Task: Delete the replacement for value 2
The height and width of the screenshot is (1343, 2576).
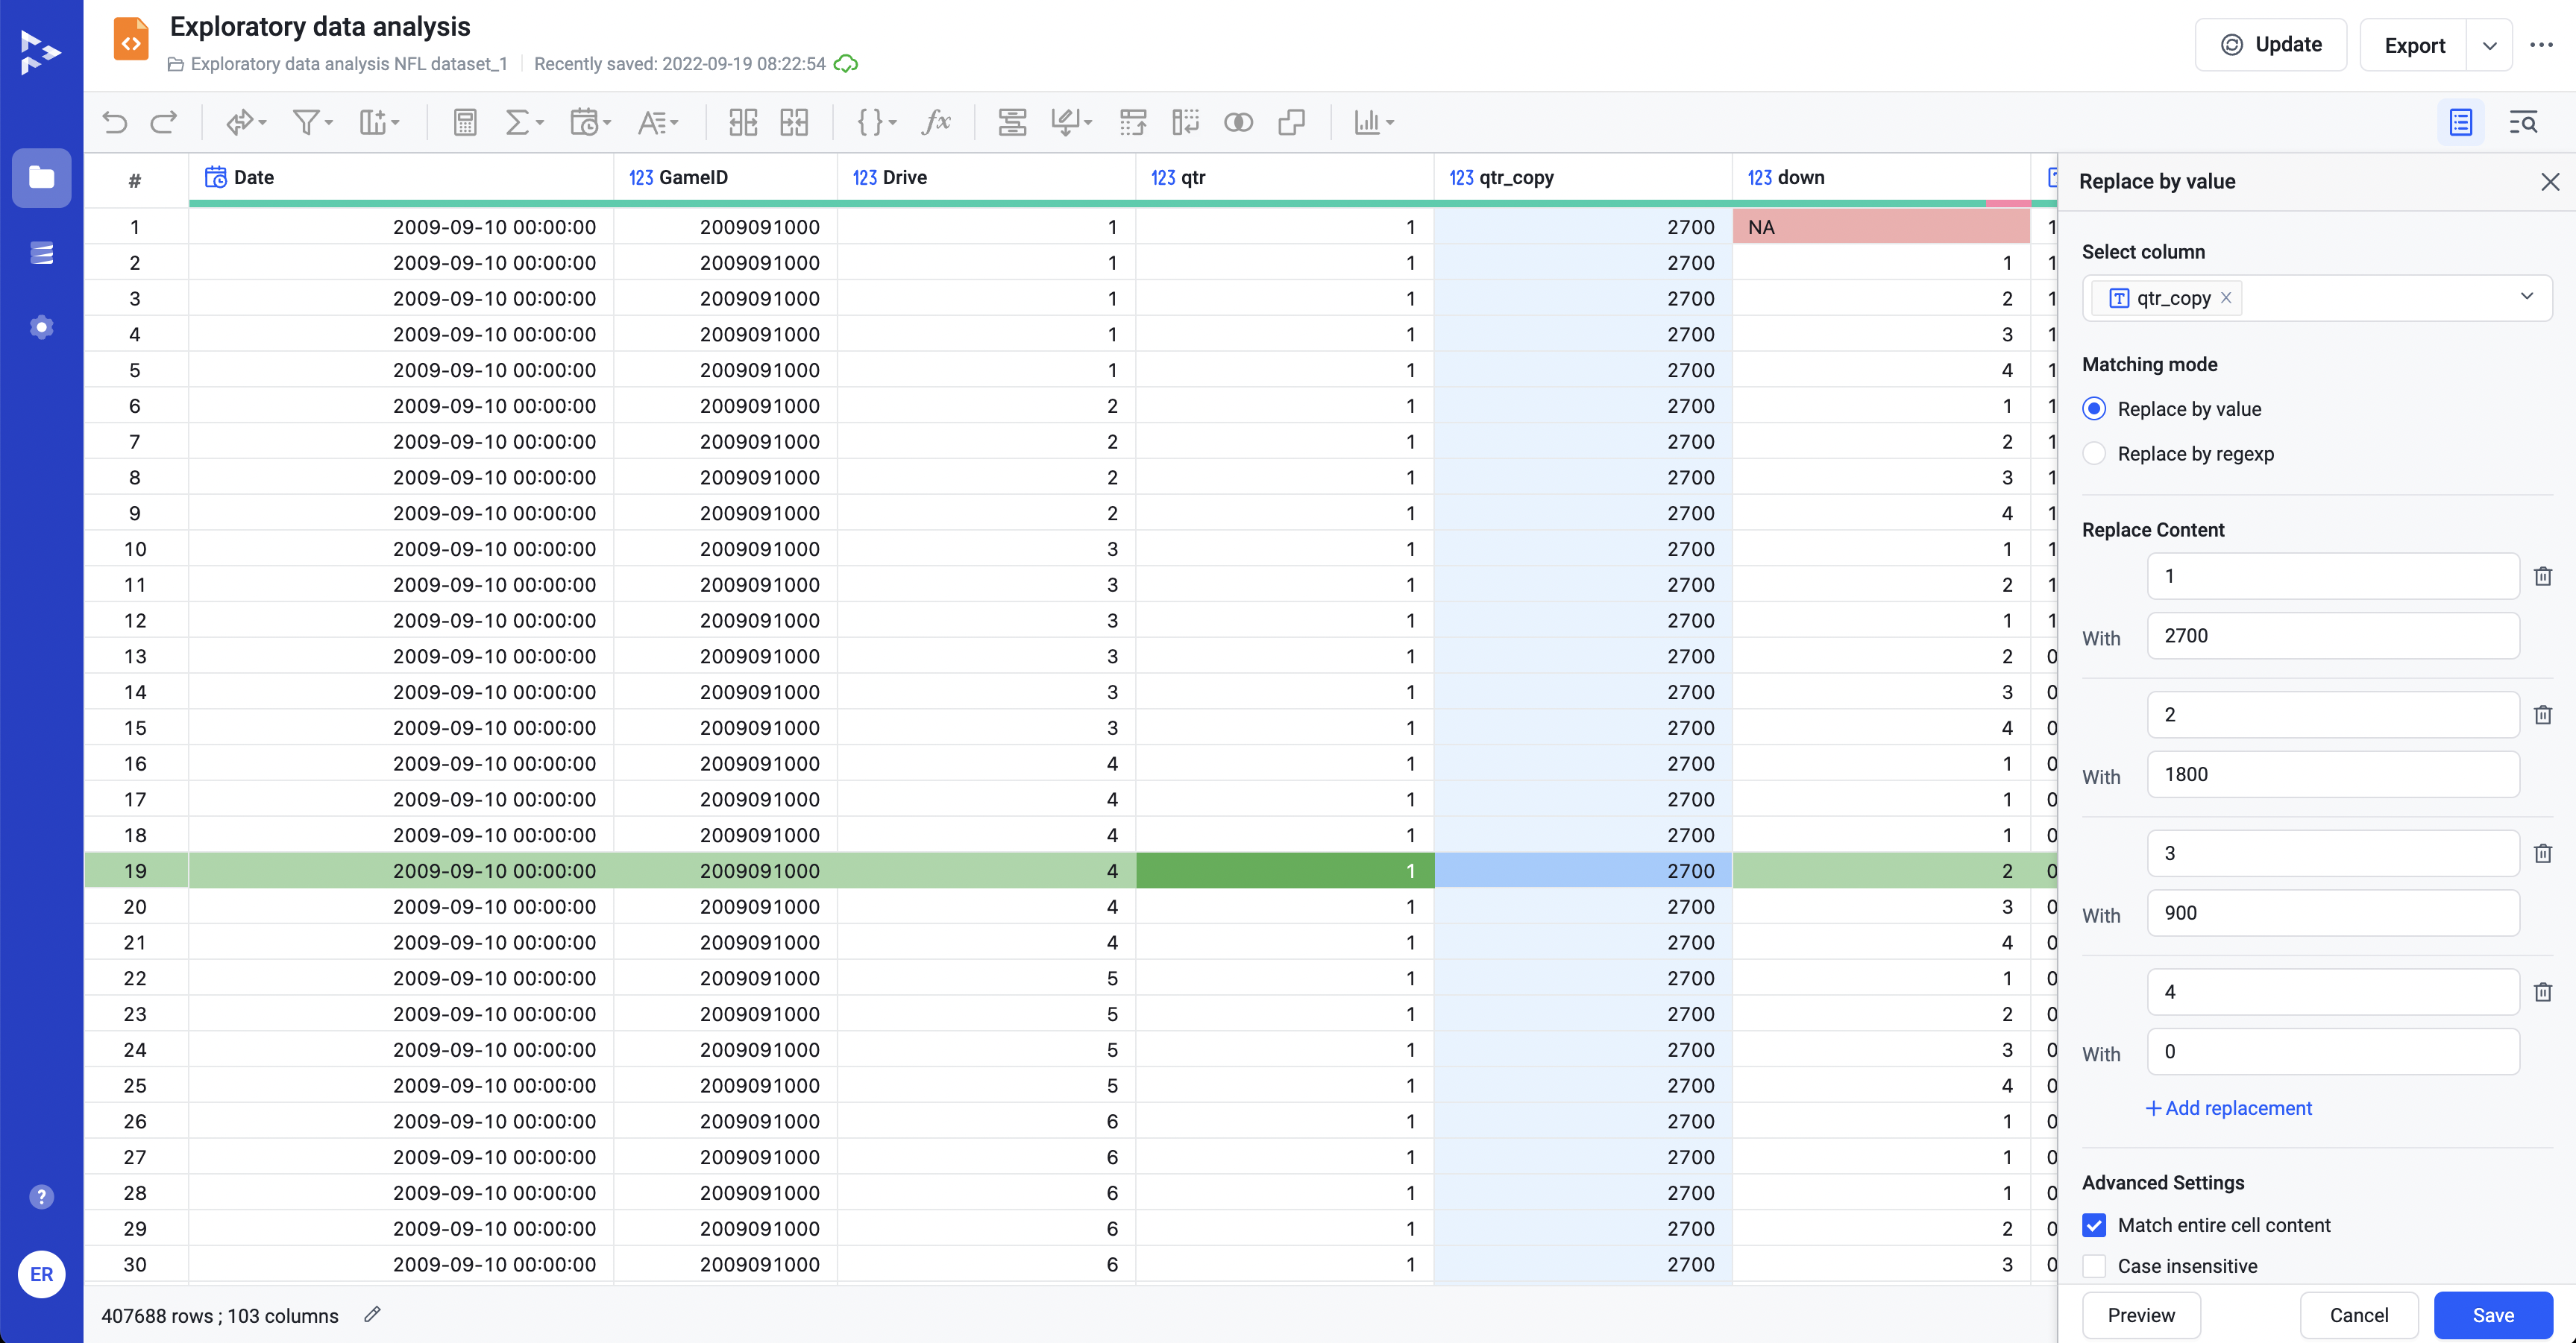Action: coord(2543,715)
